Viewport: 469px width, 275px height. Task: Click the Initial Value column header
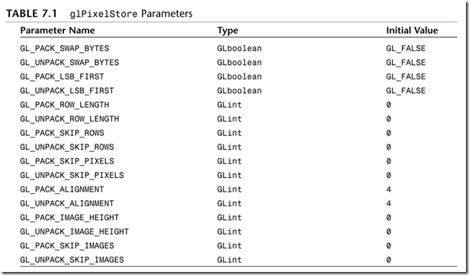pos(412,31)
